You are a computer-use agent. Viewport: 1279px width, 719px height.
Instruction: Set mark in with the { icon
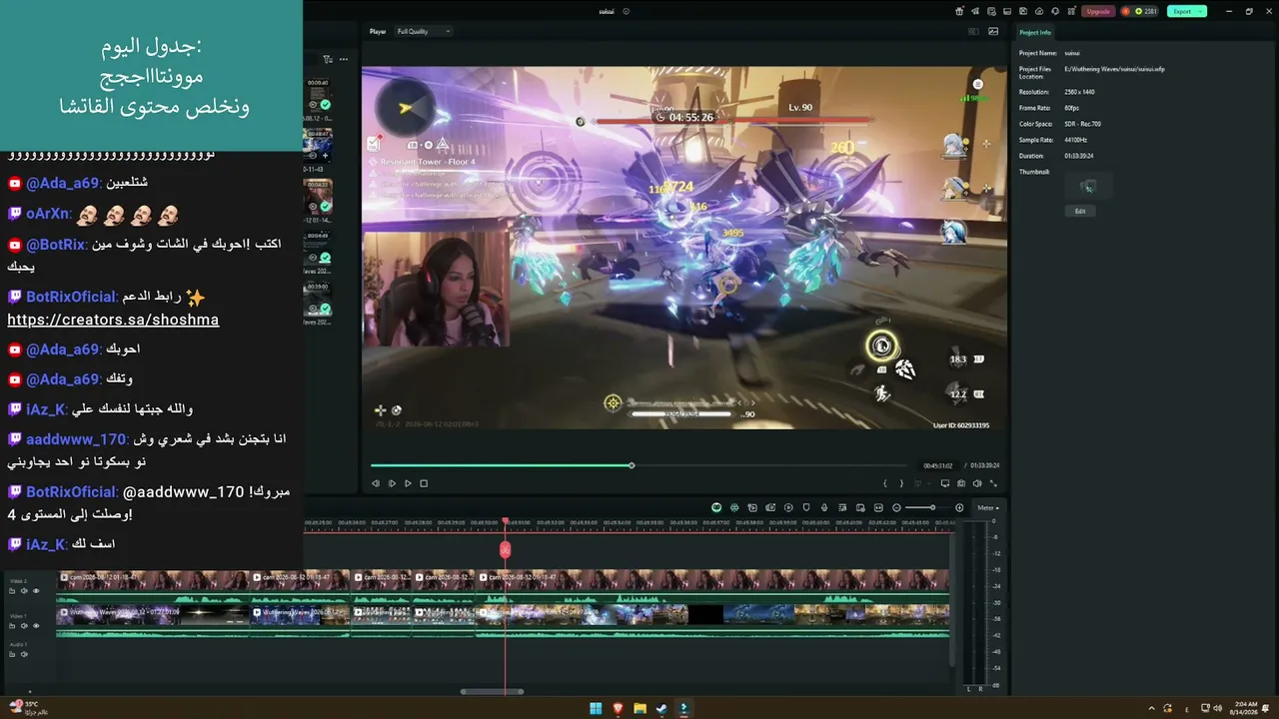point(885,483)
